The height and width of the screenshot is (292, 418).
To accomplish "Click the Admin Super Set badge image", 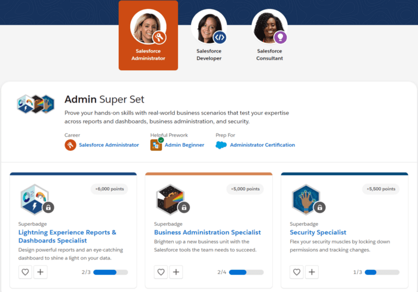I will coord(32,104).
